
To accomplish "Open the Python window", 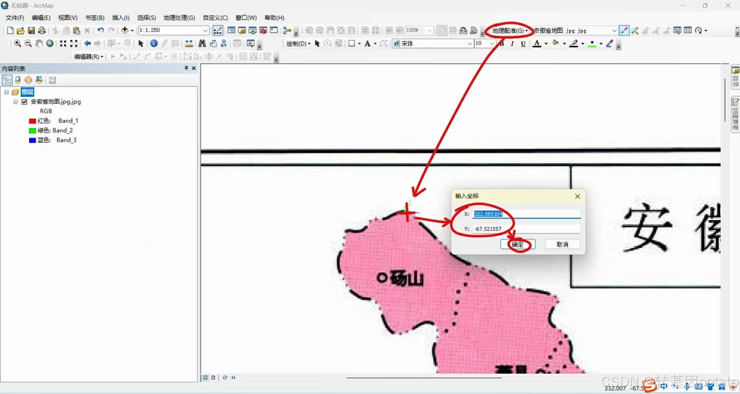I will pos(274,30).
